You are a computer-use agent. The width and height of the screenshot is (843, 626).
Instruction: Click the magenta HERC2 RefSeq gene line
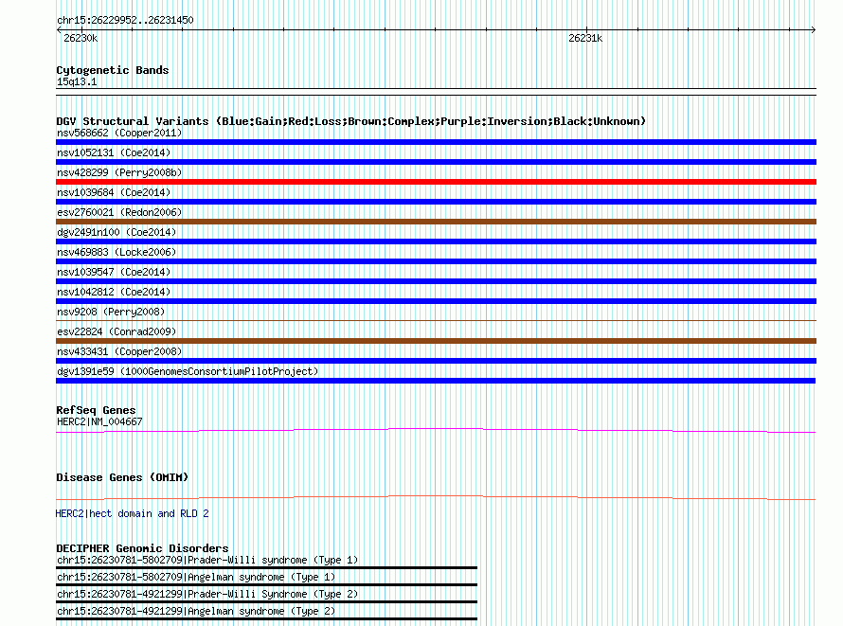(x=436, y=430)
